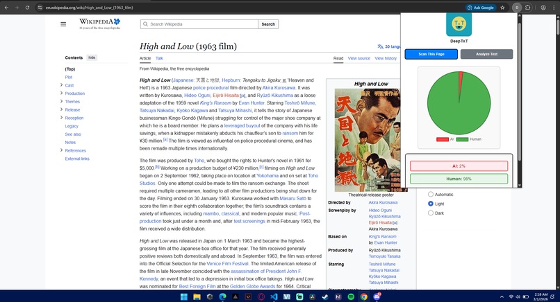Click Analyze Text in DeepTxT
The height and width of the screenshot is (302, 560).
tap(486, 54)
